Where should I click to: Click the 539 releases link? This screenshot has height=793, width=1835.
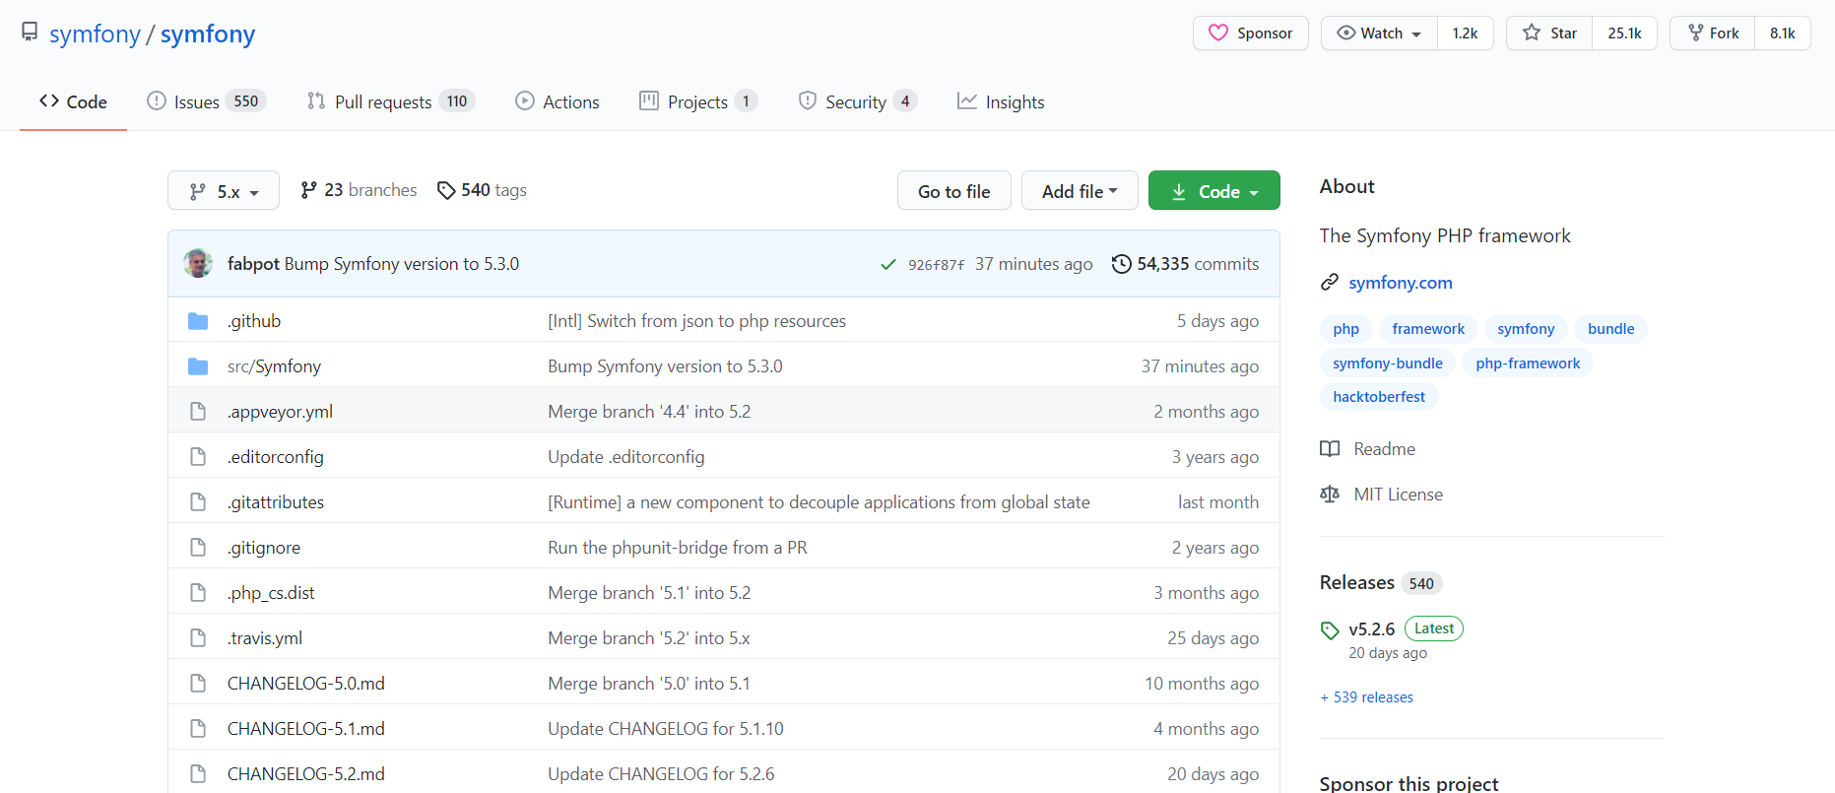(1367, 697)
